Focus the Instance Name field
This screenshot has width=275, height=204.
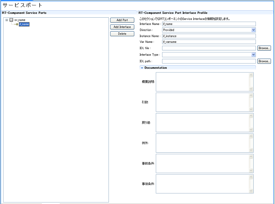pos(209,36)
